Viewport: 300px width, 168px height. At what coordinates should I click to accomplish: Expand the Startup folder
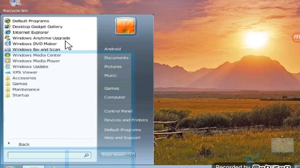click(21, 95)
